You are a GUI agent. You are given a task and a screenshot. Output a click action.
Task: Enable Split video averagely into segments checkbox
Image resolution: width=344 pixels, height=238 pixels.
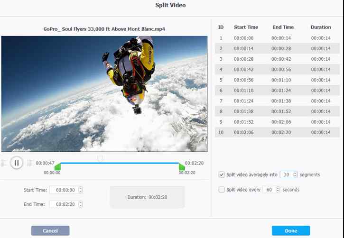[x=222, y=174]
